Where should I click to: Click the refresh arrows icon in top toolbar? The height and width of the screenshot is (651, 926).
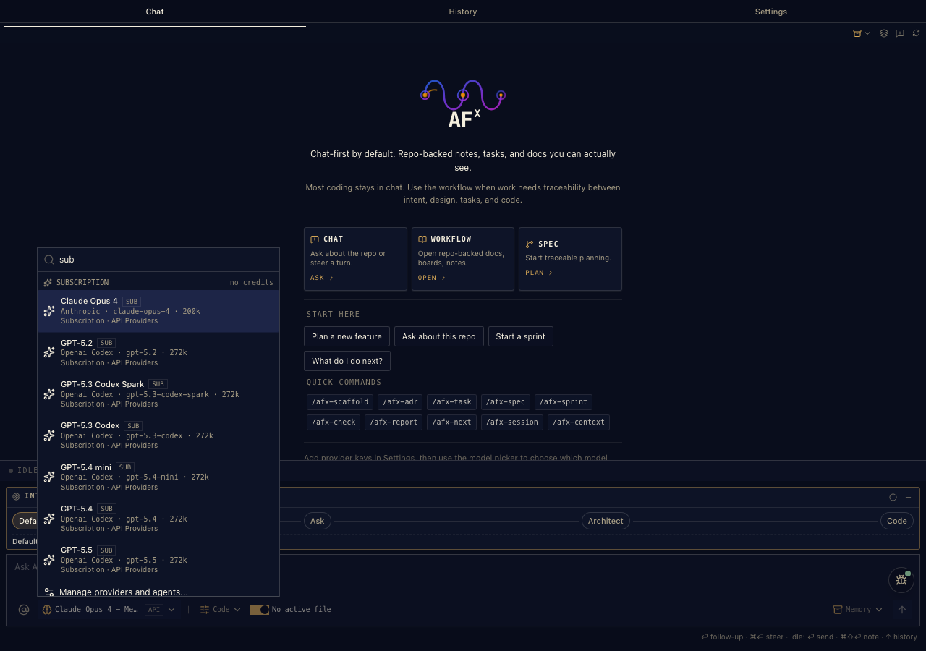[916, 33]
